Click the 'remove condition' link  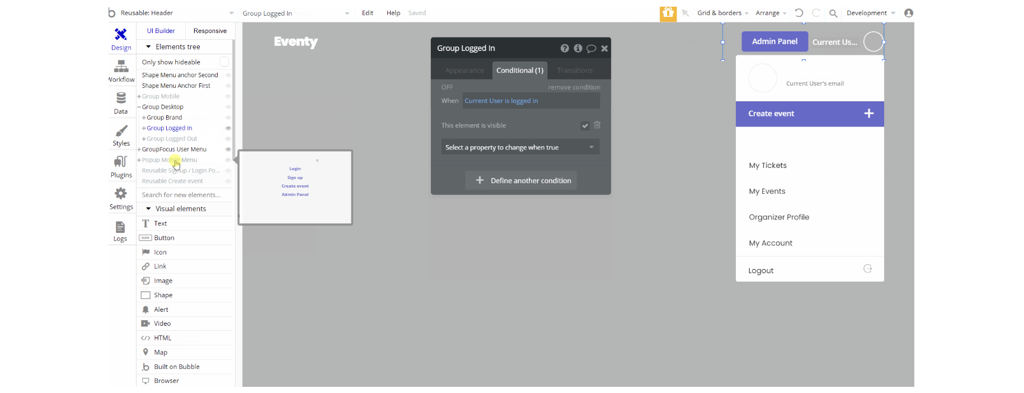pos(574,87)
